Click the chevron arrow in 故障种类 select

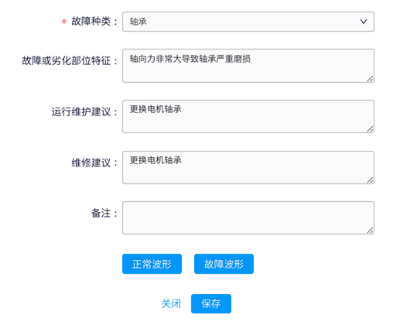coord(364,22)
